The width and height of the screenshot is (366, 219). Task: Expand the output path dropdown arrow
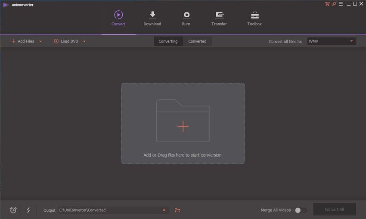coord(164,210)
